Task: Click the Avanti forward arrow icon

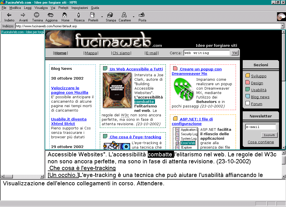Action: click(23, 15)
